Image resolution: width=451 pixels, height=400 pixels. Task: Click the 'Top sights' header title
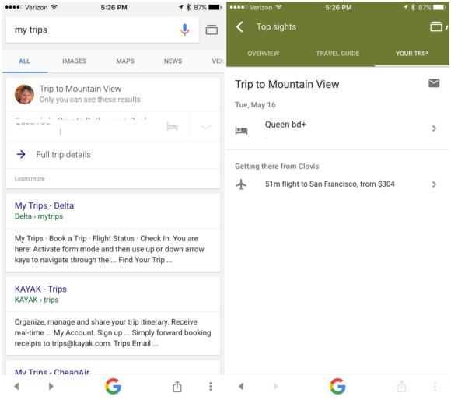pyautogui.click(x=276, y=26)
